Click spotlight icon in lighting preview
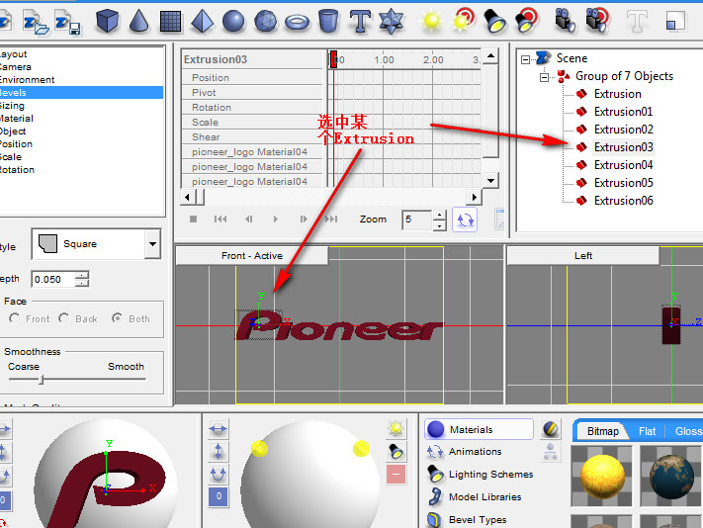Screen dimensions: 703x528 (395, 451)
